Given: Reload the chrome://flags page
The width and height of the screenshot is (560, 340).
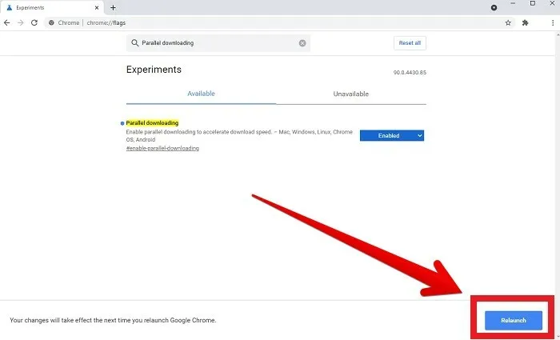Looking at the screenshot, I should pyautogui.click(x=34, y=23).
